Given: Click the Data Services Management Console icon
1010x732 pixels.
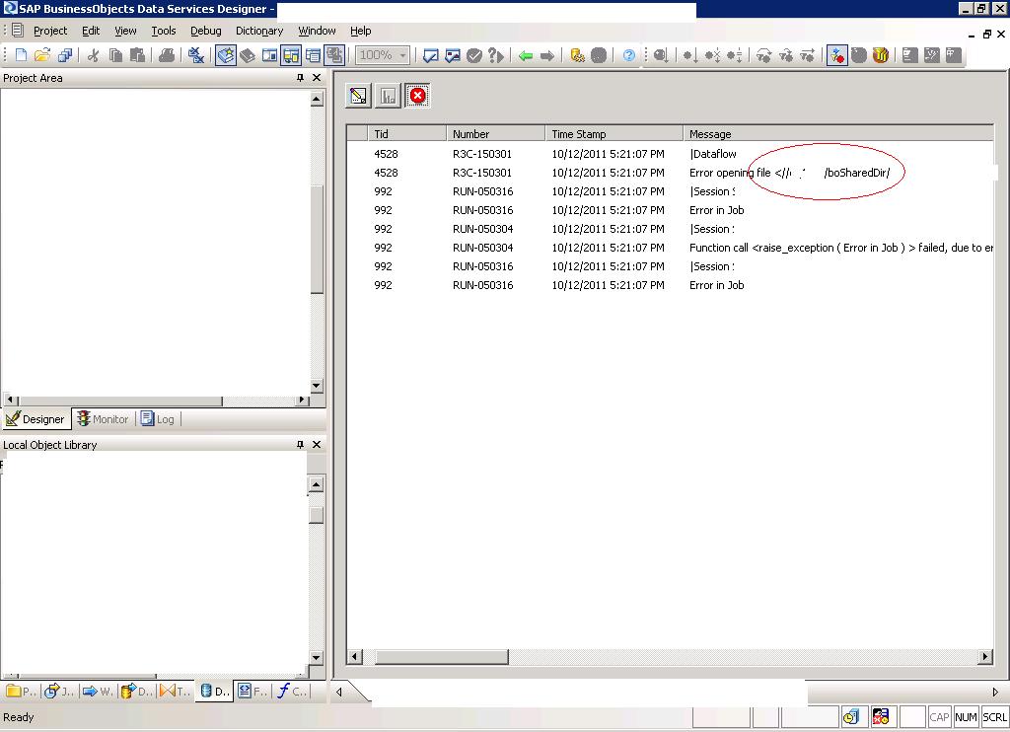Looking at the screenshot, I should click(x=577, y=55).
